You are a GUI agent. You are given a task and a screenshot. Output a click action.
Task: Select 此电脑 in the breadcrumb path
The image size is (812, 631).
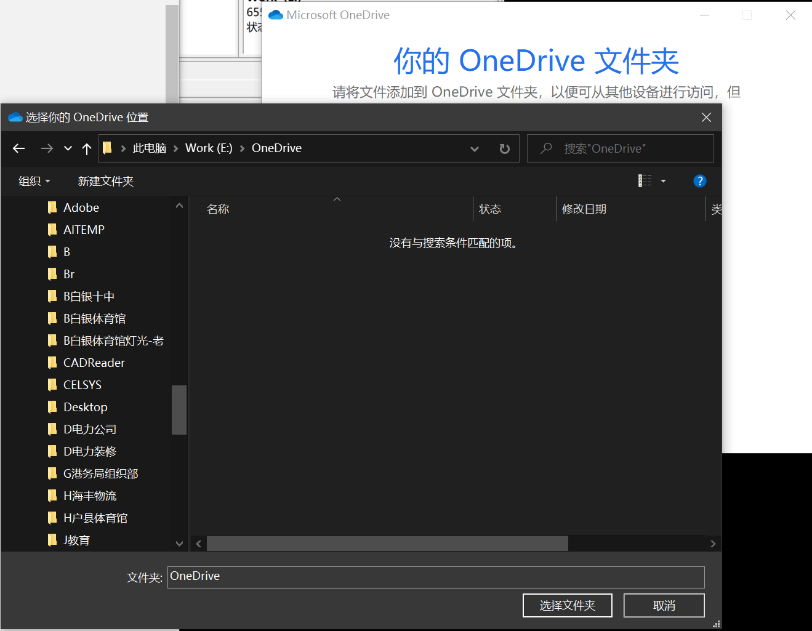click(x=150, y=148)
